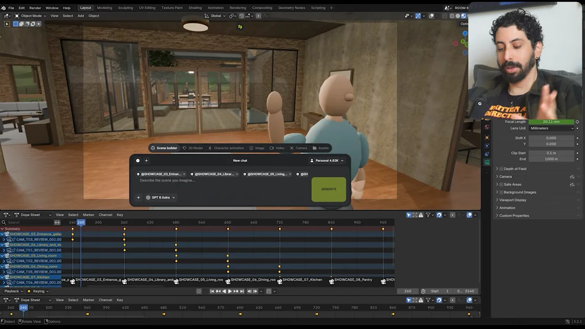
Task: Click the SHOWCASE_08_Pantry camera marker
Action: click(x=331, y=280)
